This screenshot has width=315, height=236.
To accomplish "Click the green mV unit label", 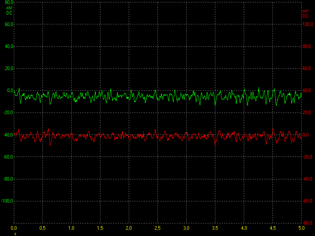I will click(x=9, y=8).
